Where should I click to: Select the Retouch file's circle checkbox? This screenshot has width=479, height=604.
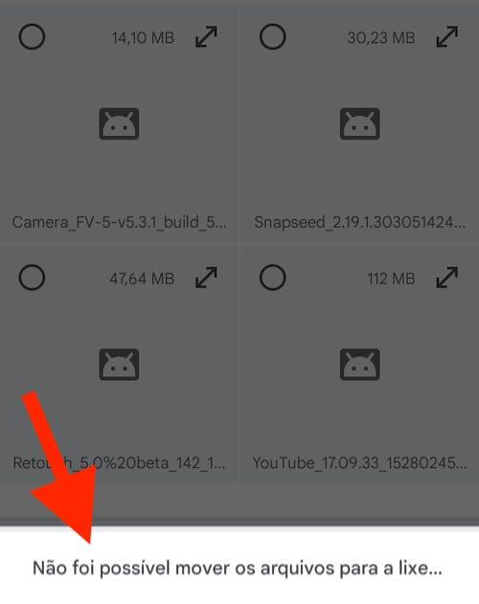click(x=32, y=278)
